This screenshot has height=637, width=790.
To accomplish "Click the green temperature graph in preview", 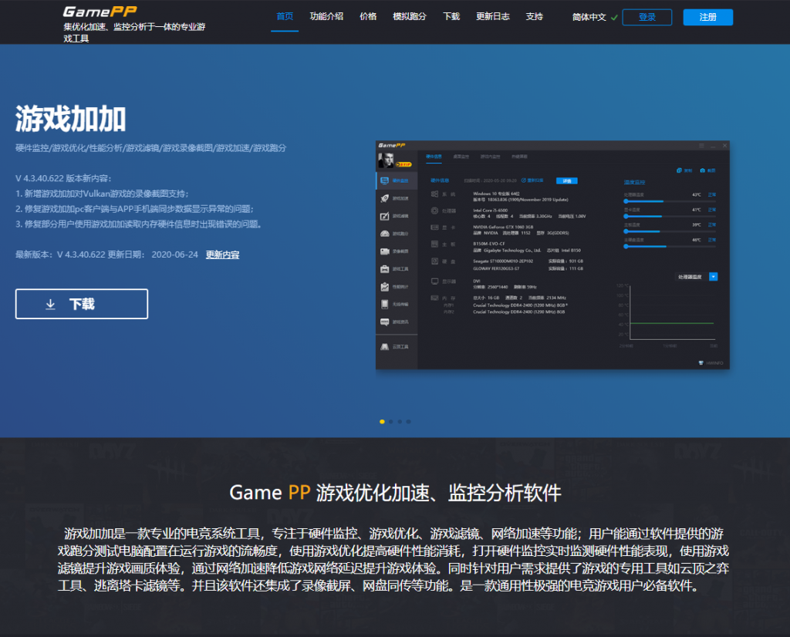I will point(672,323).
